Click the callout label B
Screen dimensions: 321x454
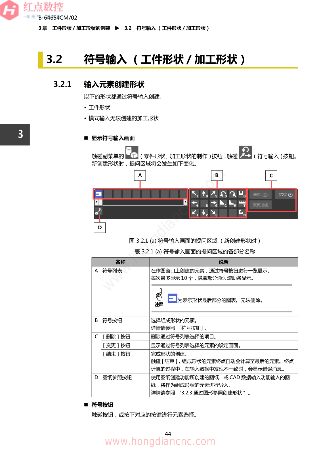point(217,175)
